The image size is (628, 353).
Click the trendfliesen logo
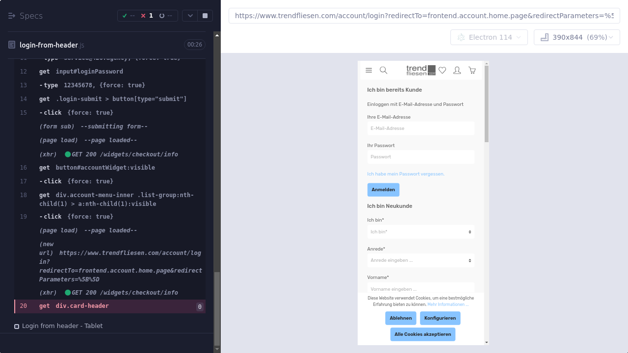(420, 71)
